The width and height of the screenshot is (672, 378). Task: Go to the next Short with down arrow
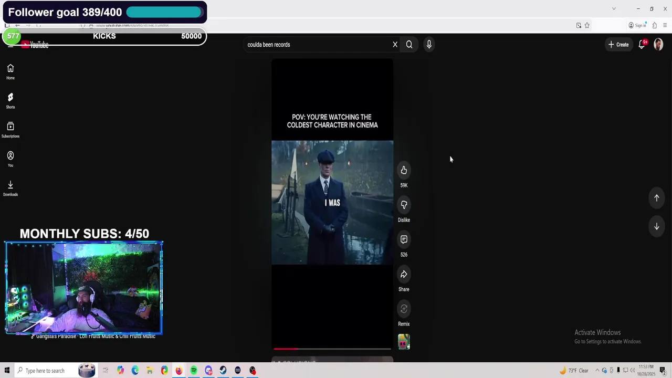(656, 226)
